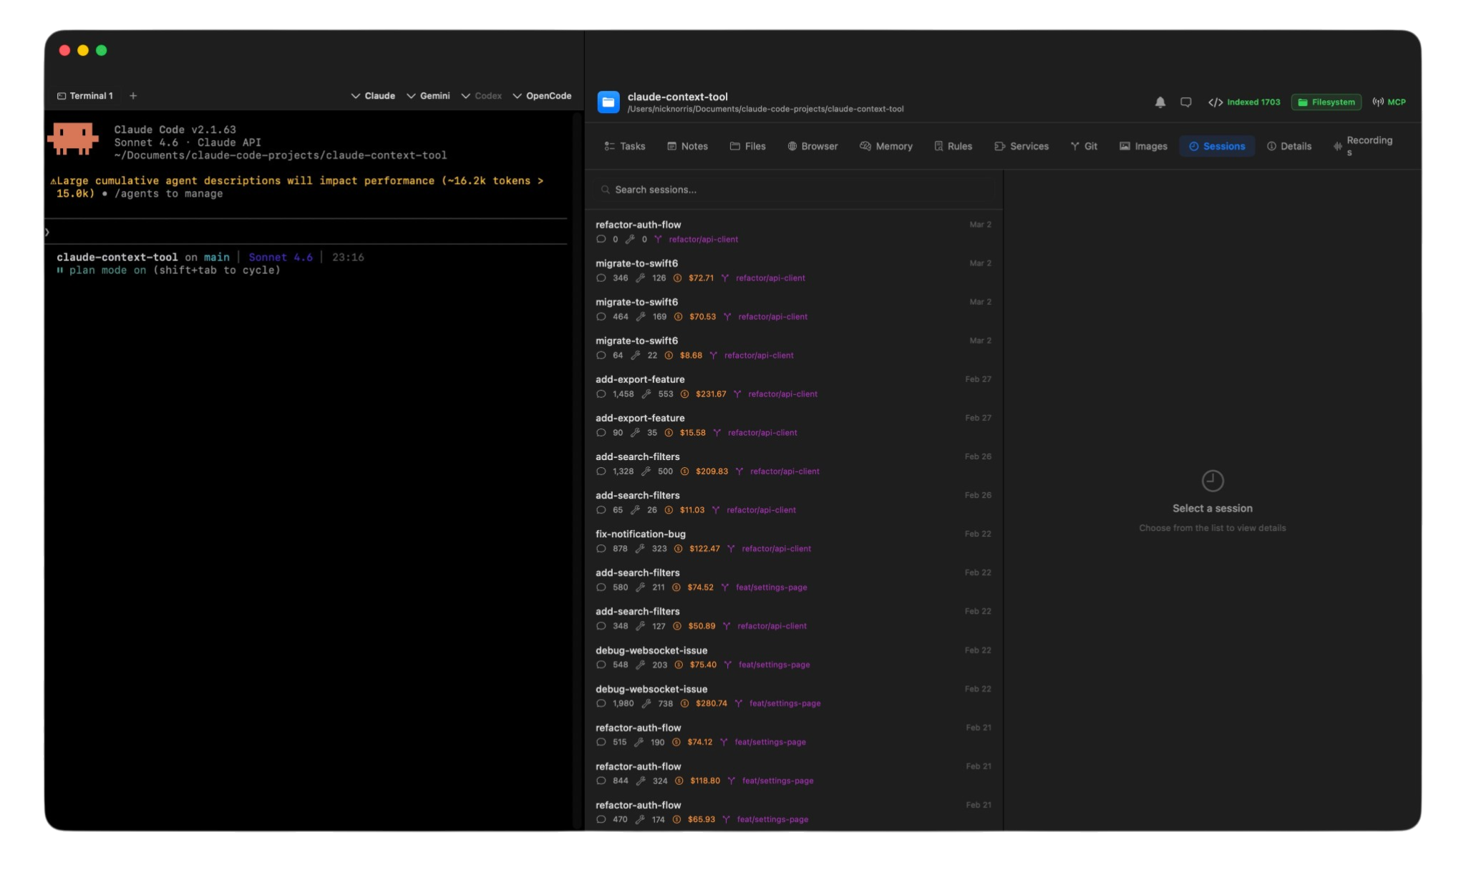Toggle the Filesystem badge
1466x890 pixels.
[1326, 102]
